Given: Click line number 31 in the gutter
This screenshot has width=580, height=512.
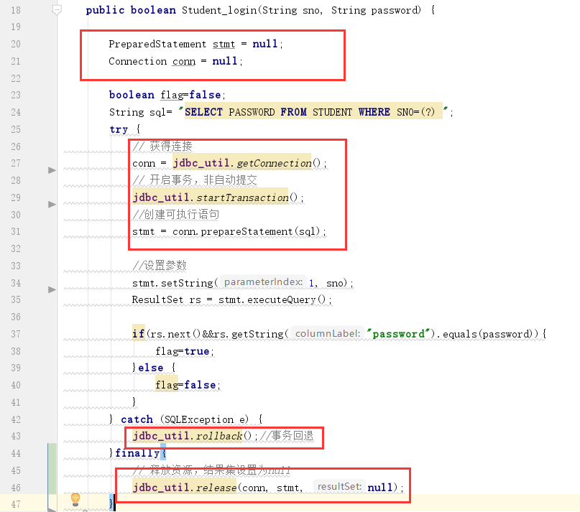Looking at the screenshot, I should [x=16, y=232].
